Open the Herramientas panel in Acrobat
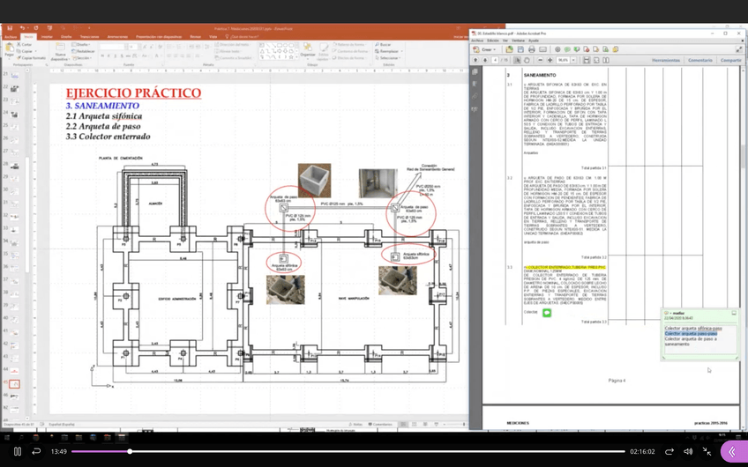The height and width of the screenshot is (467, 748). click(x=666, y=61)
